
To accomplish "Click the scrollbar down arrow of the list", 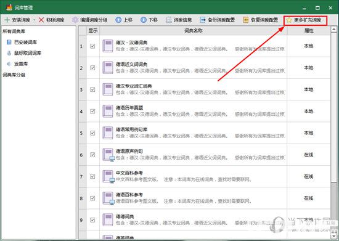I will point(334,236).
